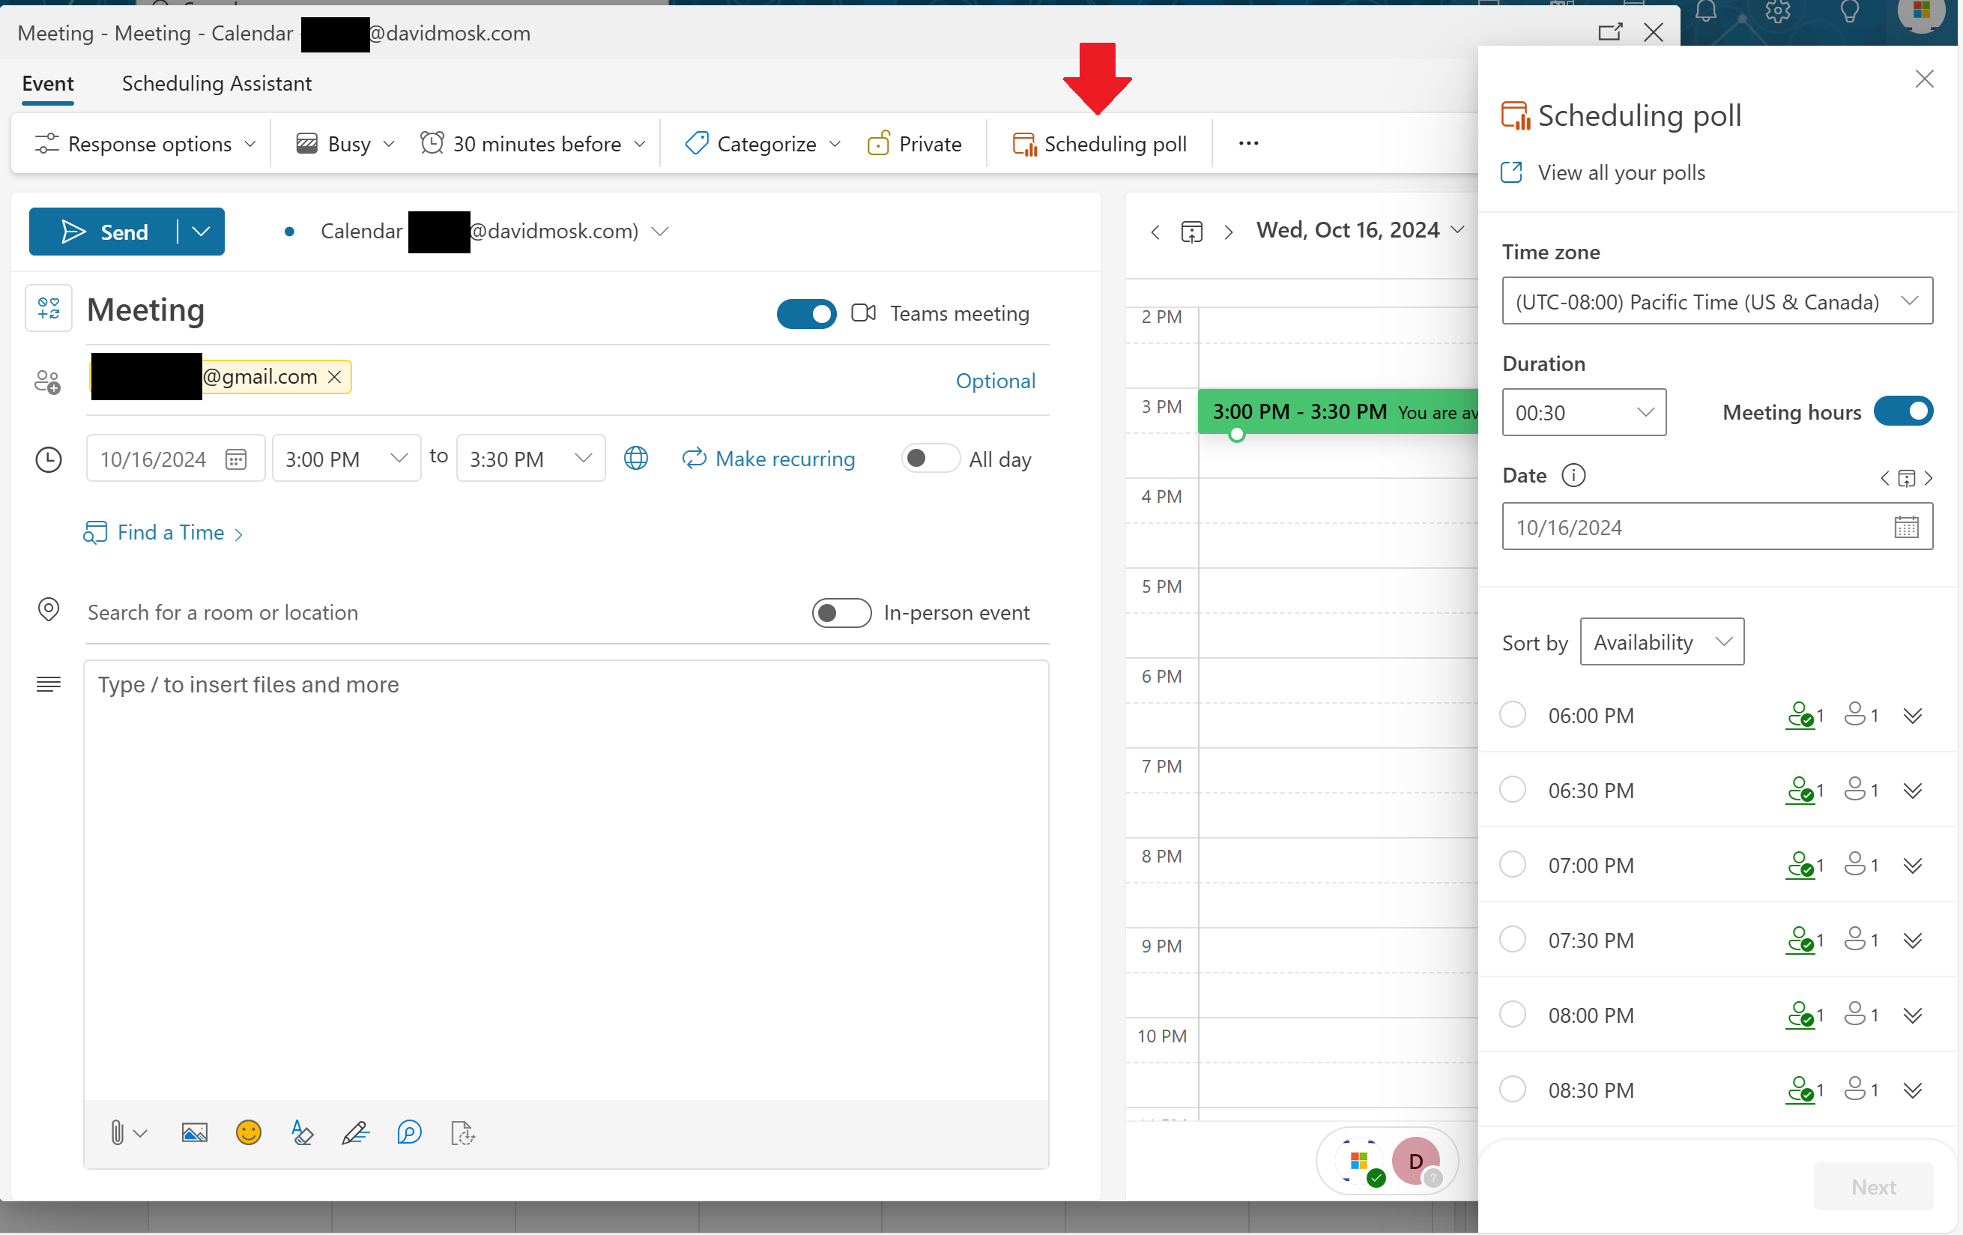Enable the All day toggle

point(930,458)
